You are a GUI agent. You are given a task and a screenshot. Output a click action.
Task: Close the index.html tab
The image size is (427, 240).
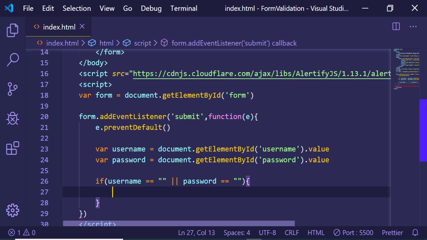pyautogui.click(x=82, y=27)
